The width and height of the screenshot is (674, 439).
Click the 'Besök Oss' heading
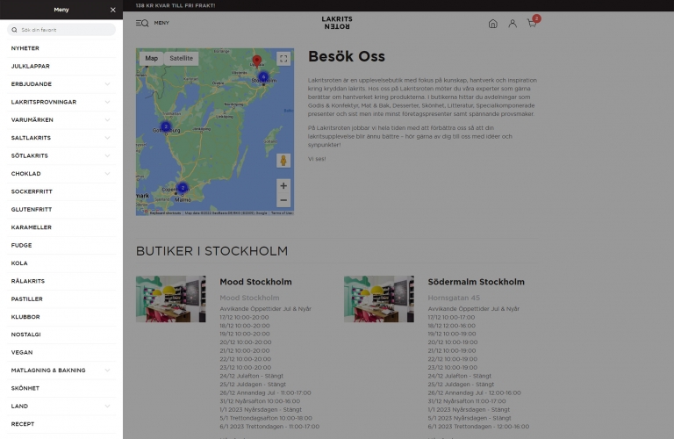point(347,56)
